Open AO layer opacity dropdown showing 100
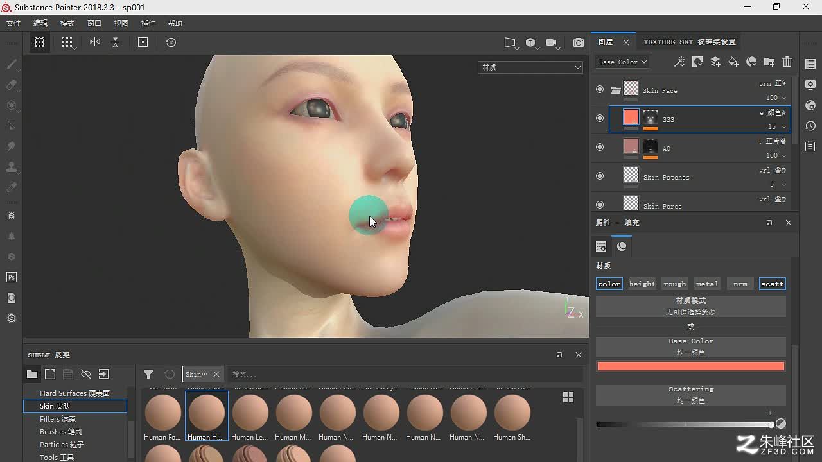 776,155
